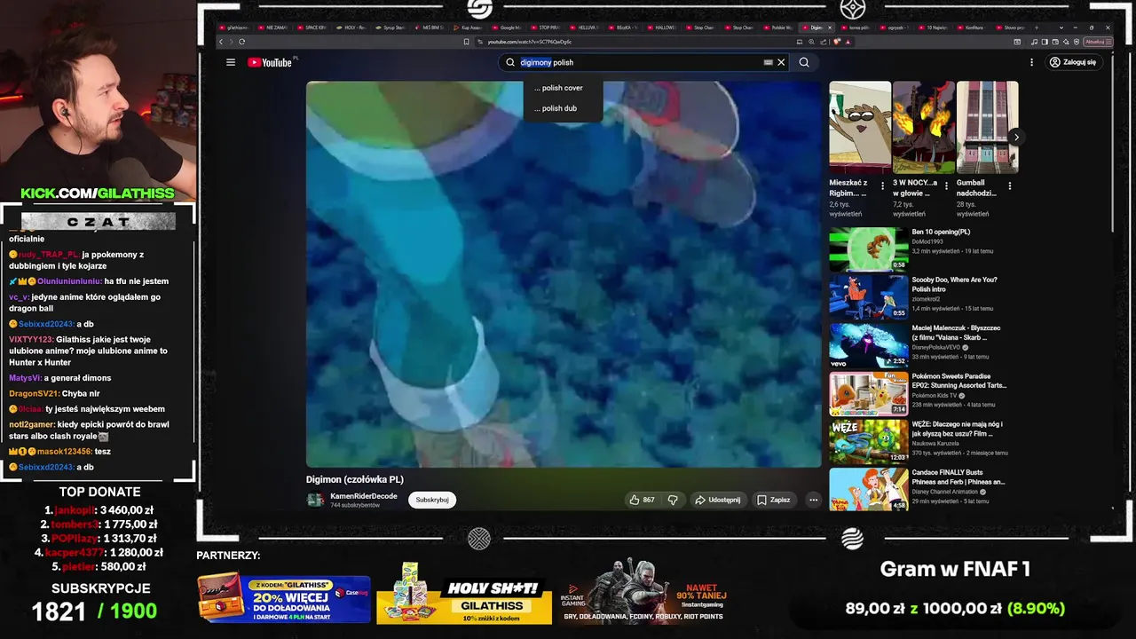This screenshot has width=1136, height=639.
Task: Open the YouTube hamburger guide menu
Action: [231, 62]
